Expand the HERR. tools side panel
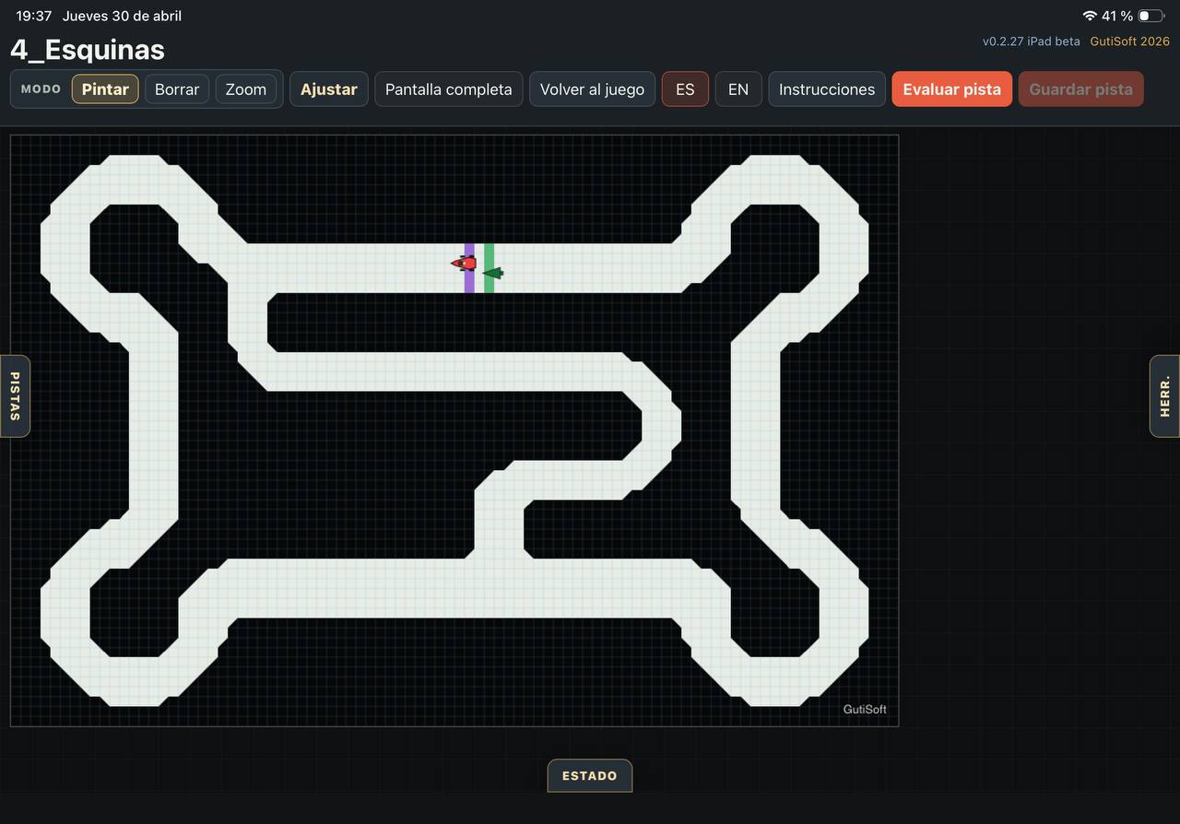 pyautogui.click(x=1165, y=396)
